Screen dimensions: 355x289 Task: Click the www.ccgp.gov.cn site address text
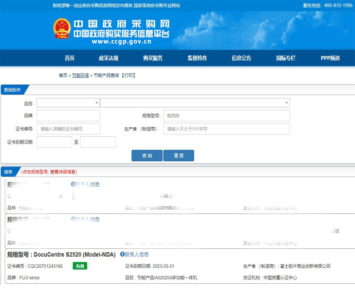pyautogui.click(x=122, y=42)
